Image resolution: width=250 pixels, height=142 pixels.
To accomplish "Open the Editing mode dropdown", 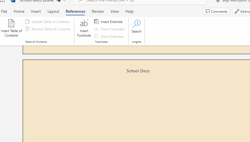I will pos(241,11).
